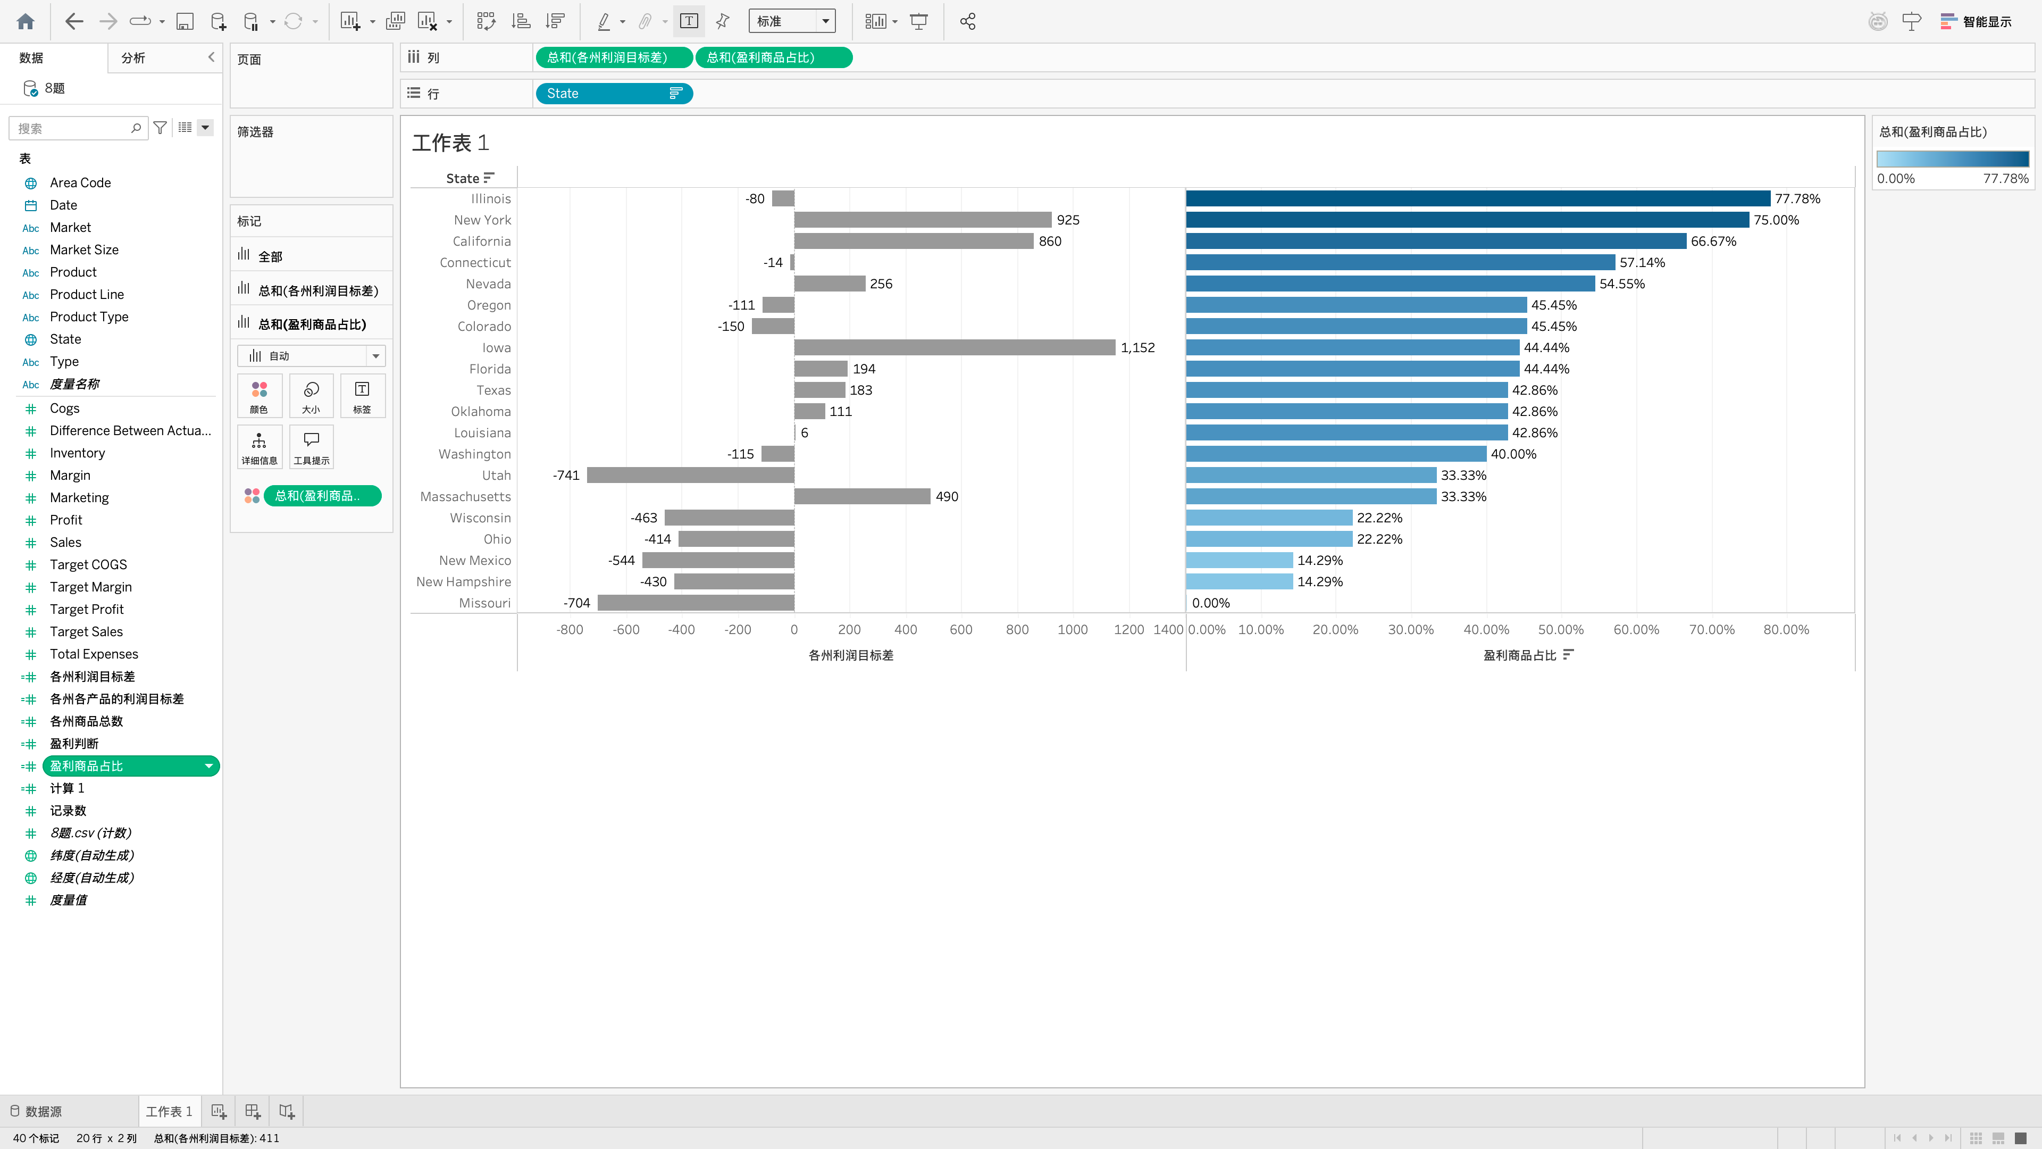Click the Tableau home icon
Screen dimensions: 2042x1149
point(26,21)
